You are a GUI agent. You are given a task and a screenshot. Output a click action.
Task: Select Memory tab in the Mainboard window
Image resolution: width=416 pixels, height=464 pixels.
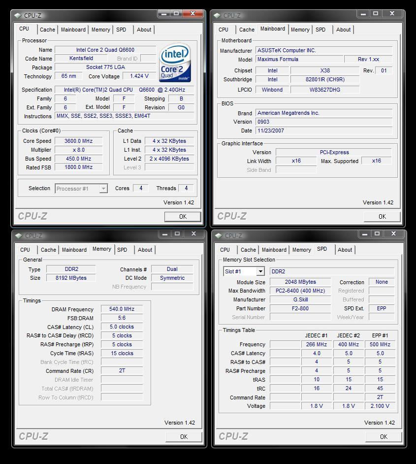point(300,30)
